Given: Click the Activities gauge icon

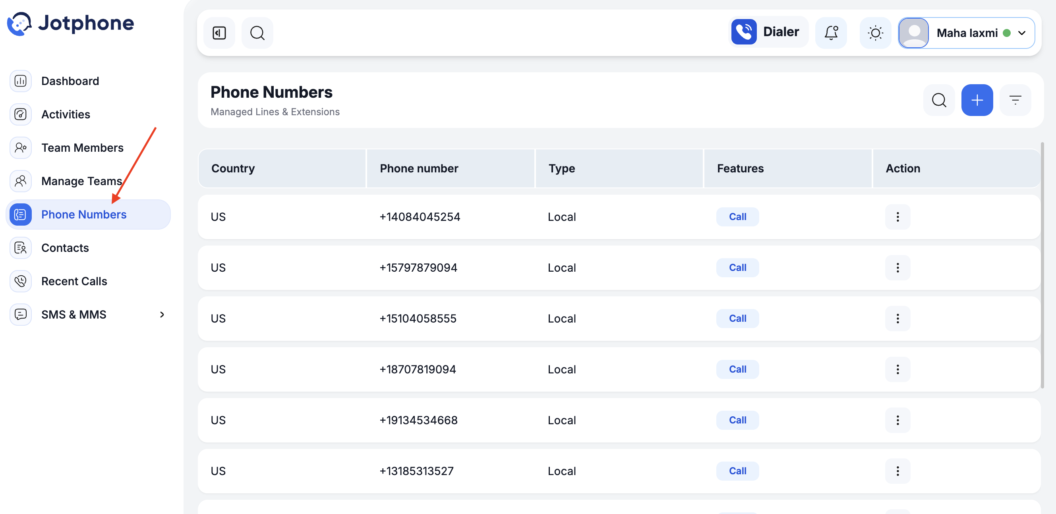Looking at the screenshot, I should click(x=21, y=114).
